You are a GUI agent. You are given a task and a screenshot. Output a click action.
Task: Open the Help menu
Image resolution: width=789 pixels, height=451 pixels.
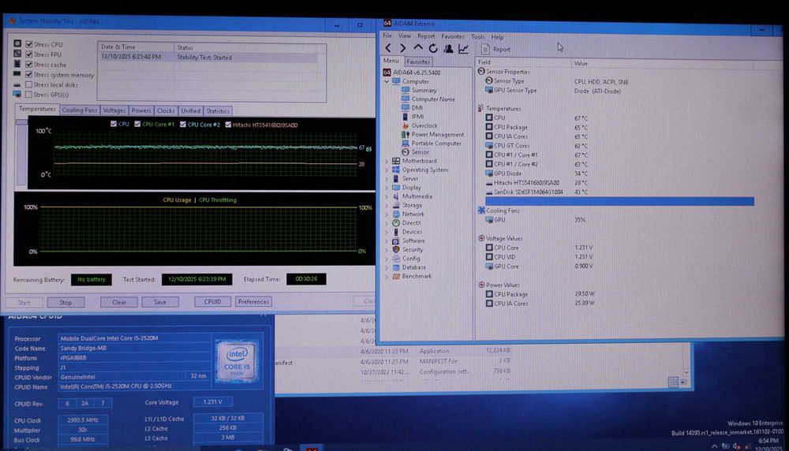497,37
